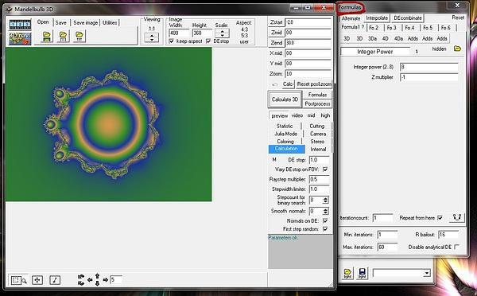Adjust Stepcount for binary search spinner
Screen dimensions: 477x296
[325, 200]
